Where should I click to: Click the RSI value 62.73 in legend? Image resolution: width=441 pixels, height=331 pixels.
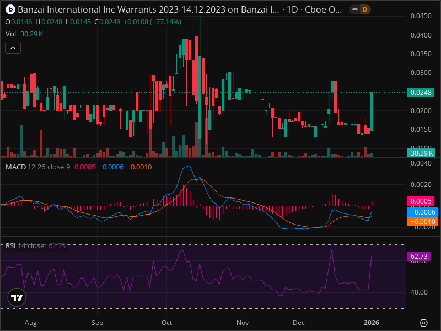(57, 245)
